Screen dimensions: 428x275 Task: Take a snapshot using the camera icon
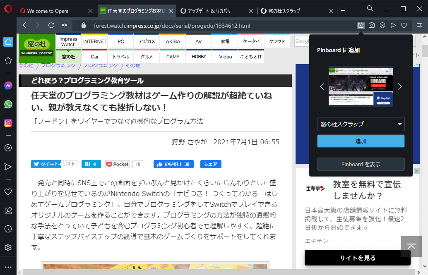point(371,25)
